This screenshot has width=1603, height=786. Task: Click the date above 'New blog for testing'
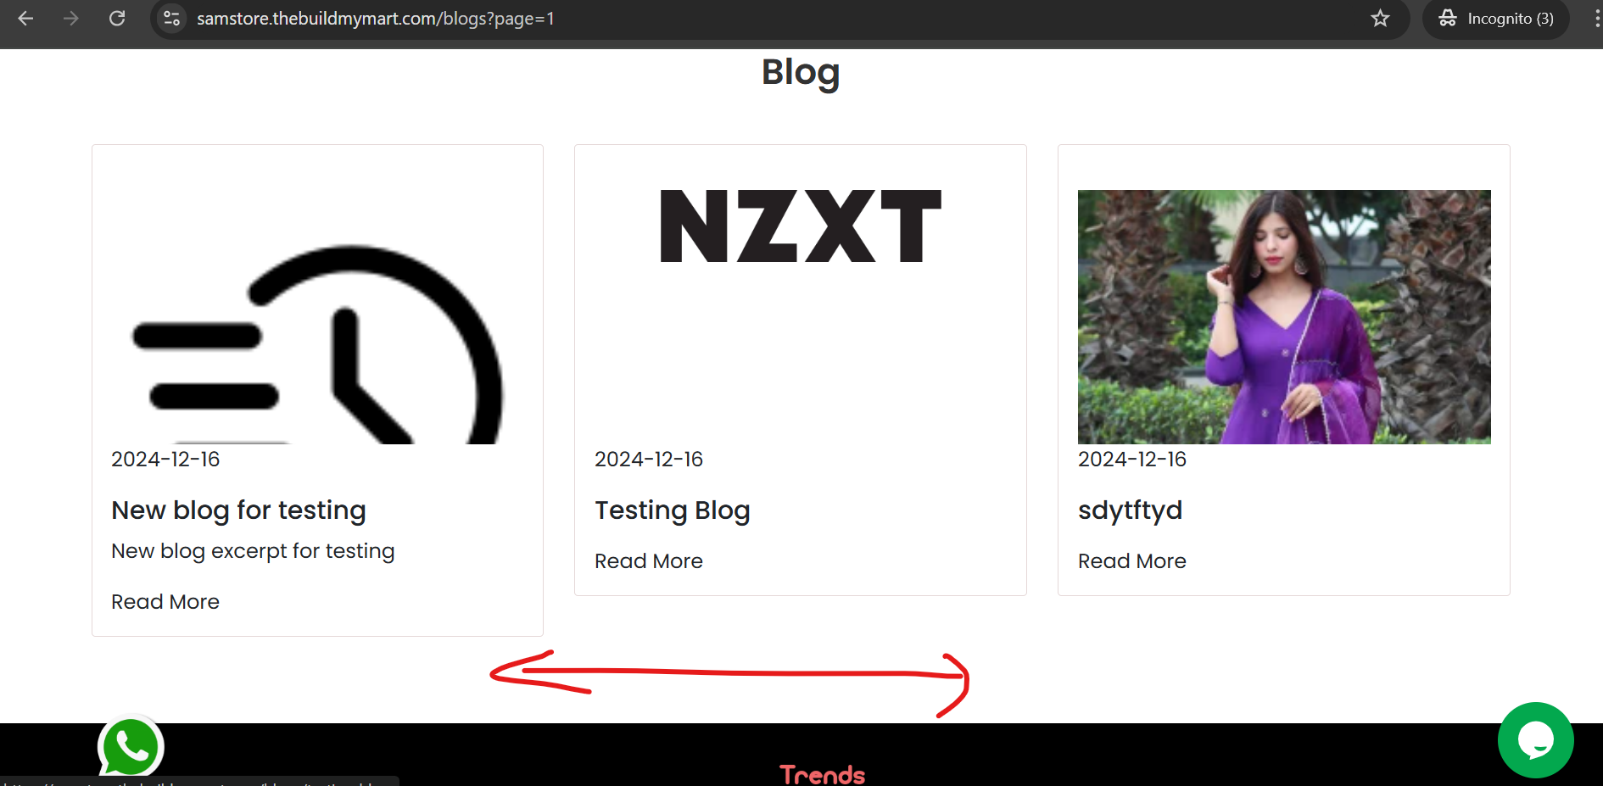pyautogui.click(x=165, y=459)
